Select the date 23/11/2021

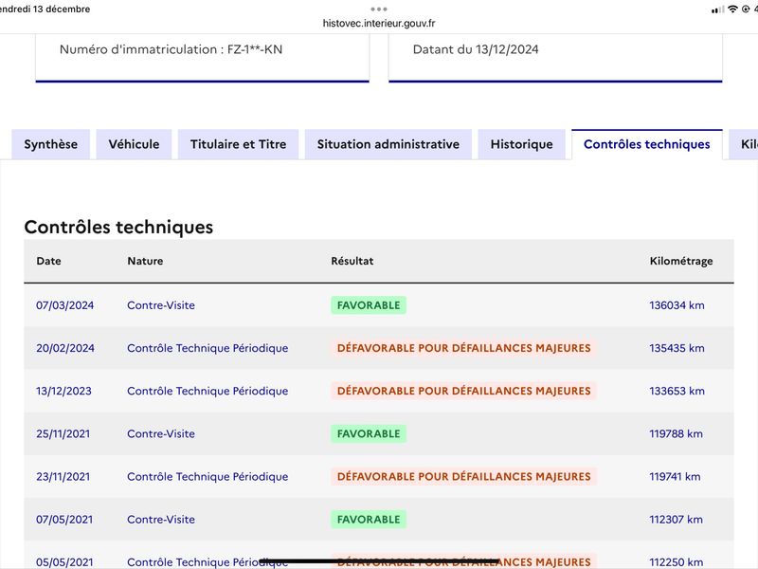pyautogui.click(x=63, y=477)
